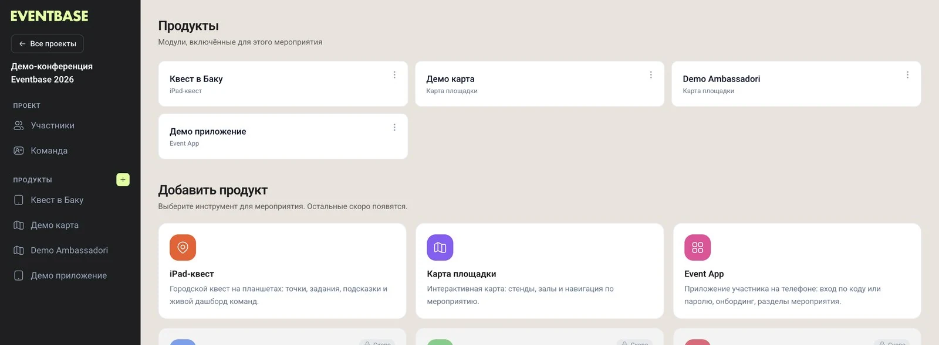Open options menu for Демо карта card
This screenshot has width=939, height=345.
[651, 75]
